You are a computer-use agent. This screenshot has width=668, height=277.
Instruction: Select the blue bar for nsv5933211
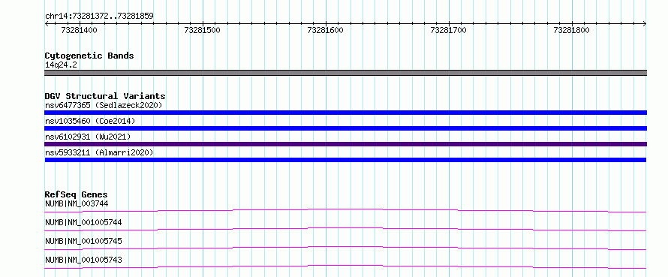pos(345,160)
